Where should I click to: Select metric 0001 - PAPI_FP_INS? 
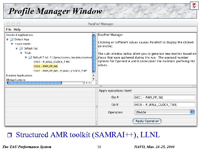click(x=46, y=66)
